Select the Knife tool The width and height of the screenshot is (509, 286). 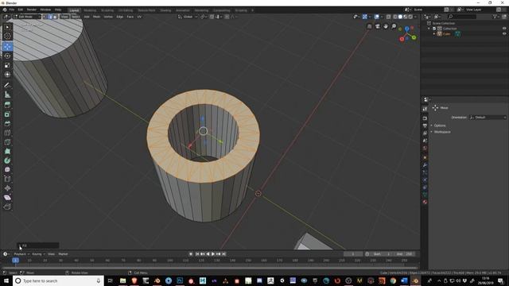[7, 142]
